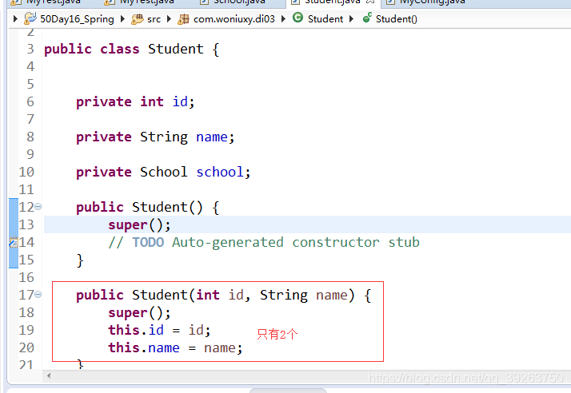Screen dimensions: 571x393
Task: Click the 'school' field on line 10
Action: click(x=220, y=172)
